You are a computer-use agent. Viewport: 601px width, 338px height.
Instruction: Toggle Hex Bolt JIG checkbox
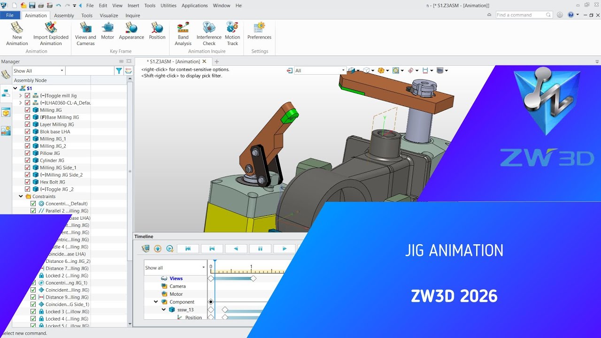click(27, 182)
